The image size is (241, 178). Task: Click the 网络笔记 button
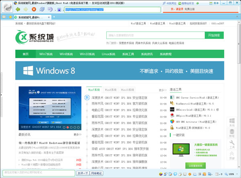tap(96, 173)
